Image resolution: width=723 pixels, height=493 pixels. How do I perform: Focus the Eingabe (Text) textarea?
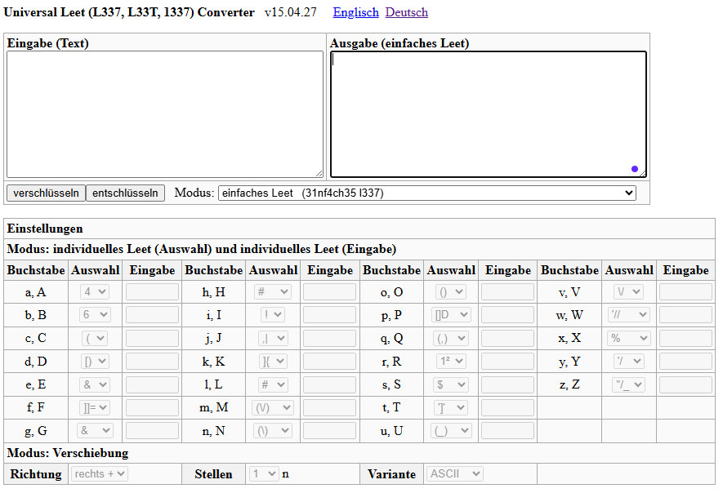click(x=165, y=114)
